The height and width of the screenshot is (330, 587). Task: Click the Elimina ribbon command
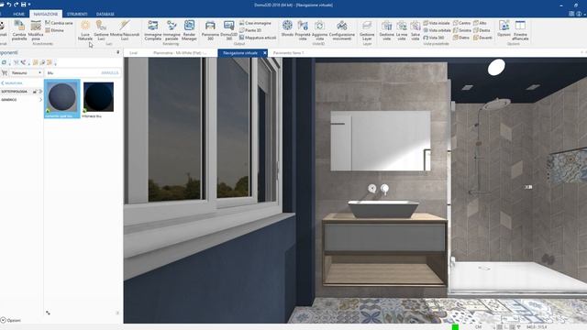pyautogui.click(x=55, y=30)
